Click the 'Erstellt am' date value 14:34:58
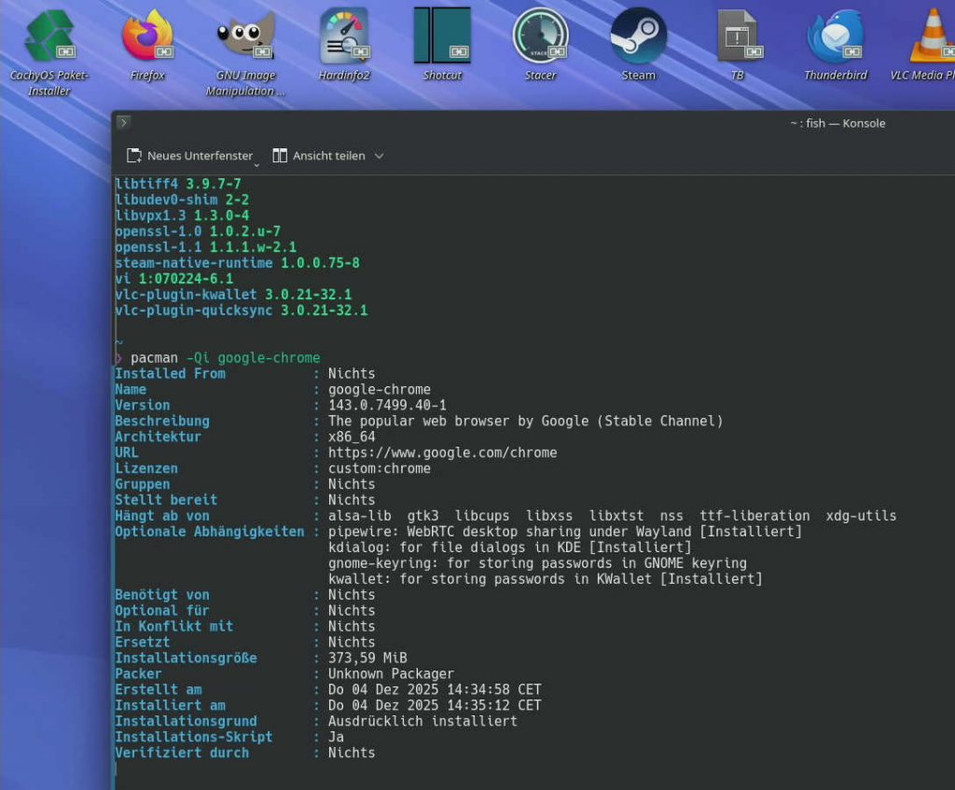Viewport: 955px width, 790px height. [435, 689]
